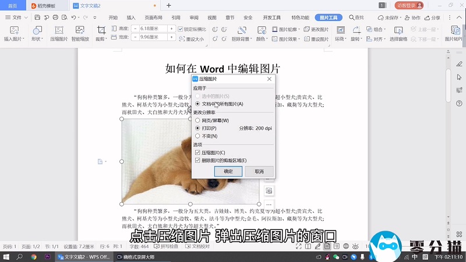
Task: Click the 压缩图片 ribbon icon
Action: pos(59,30)
